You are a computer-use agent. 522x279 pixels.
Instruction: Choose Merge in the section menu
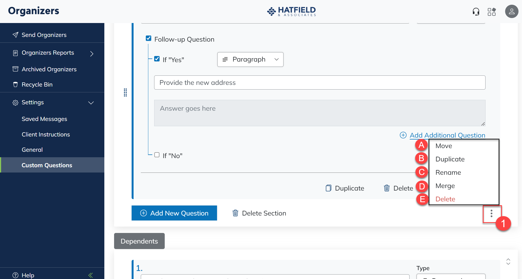click(x=445, y=186)
